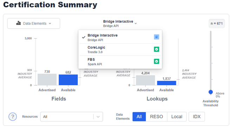The image size is (232, 128).
Task: Click the chevron next to Bridge Interactive header
Action: click(x=136, y=23)
